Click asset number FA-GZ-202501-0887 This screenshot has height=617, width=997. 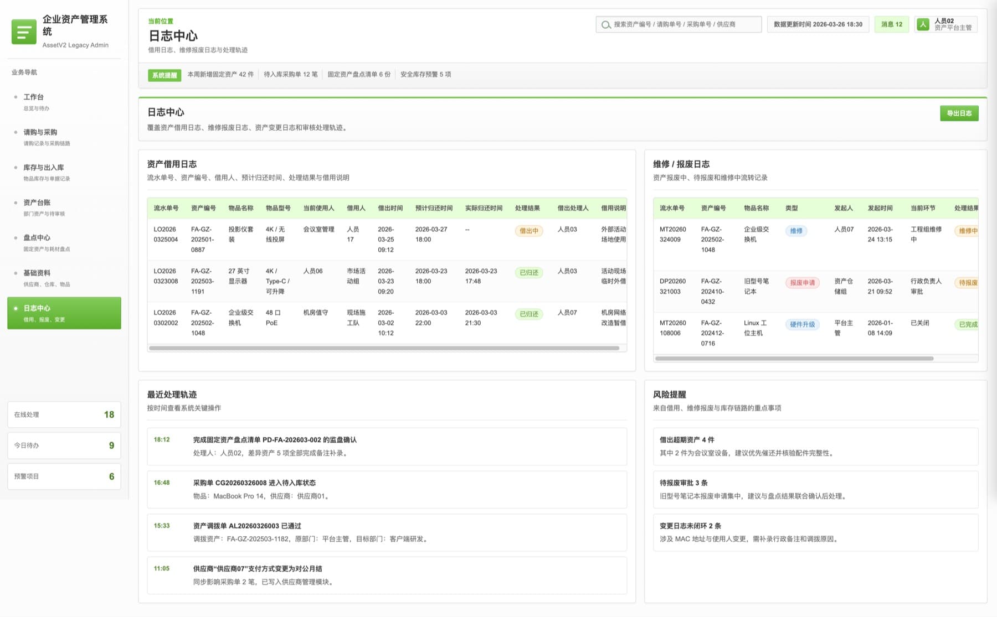click(203, 240)
